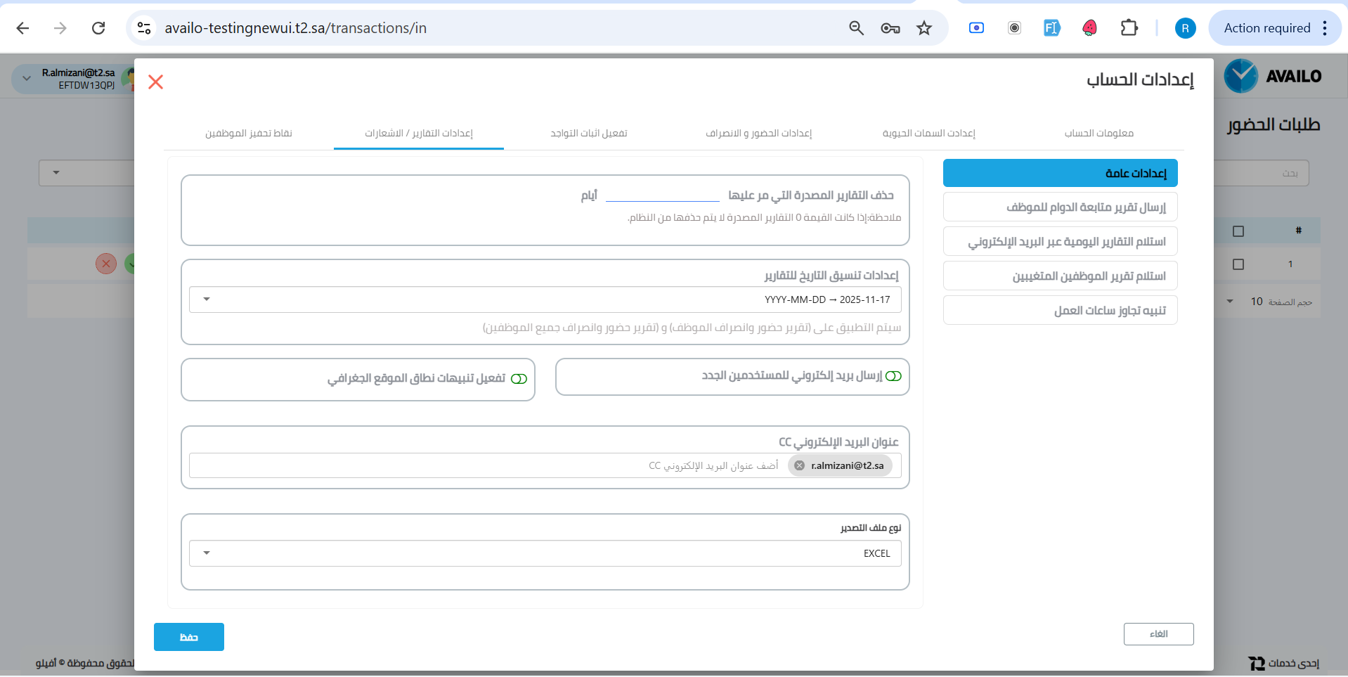Bookmark this page with the star icon

point(923,28)
